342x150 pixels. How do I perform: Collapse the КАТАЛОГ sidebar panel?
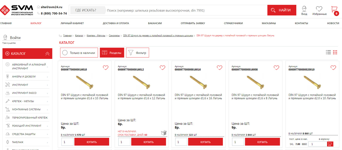tap(47, 53)
